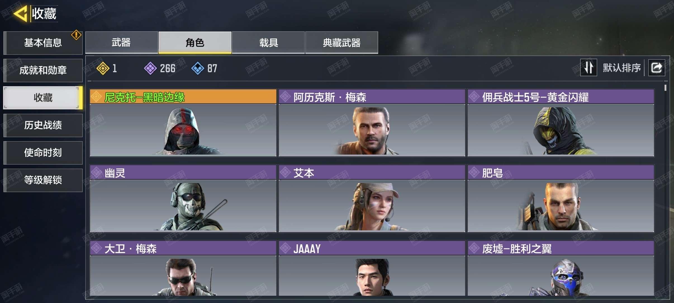
Task: Select the gold legendary rarity filter icon
Action: (x=103, y=68)
